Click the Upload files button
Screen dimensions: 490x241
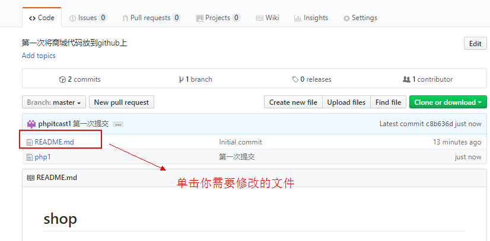[x=346, y=102]
